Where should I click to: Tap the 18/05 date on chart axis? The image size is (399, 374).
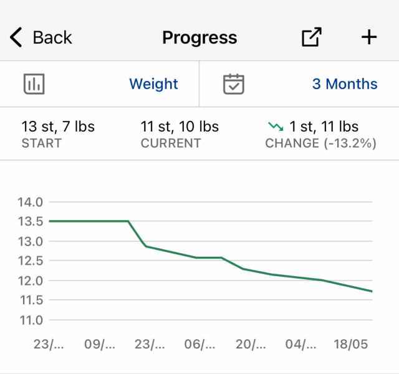click(x=350, y=344)
